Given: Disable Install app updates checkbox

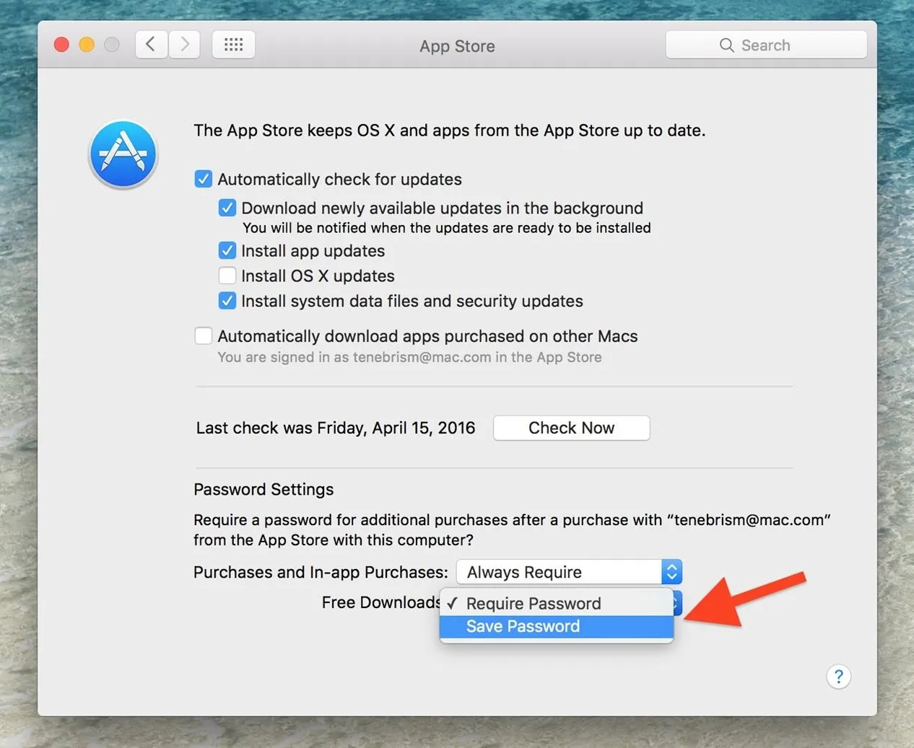Looking at the screenshot, I should (x=227, y=250).
